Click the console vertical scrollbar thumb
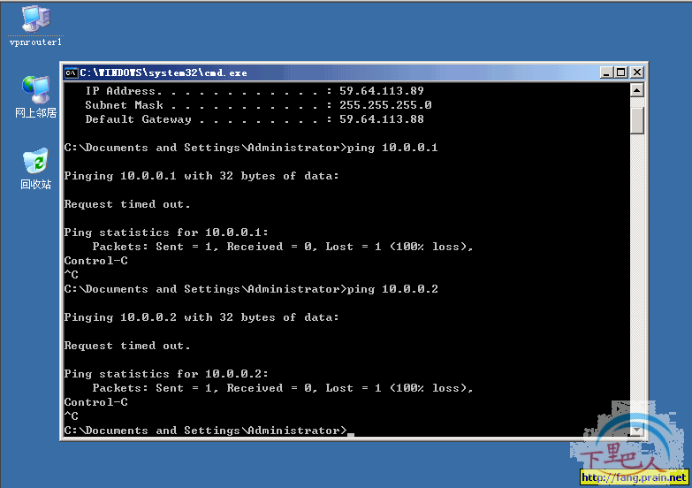 click(637, 120)
